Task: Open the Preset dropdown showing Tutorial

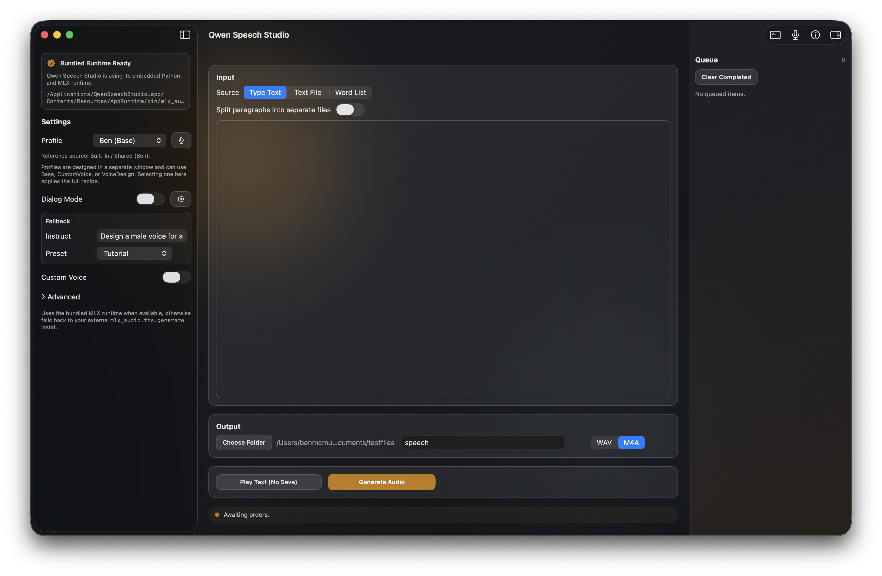Action: (134, 253)
